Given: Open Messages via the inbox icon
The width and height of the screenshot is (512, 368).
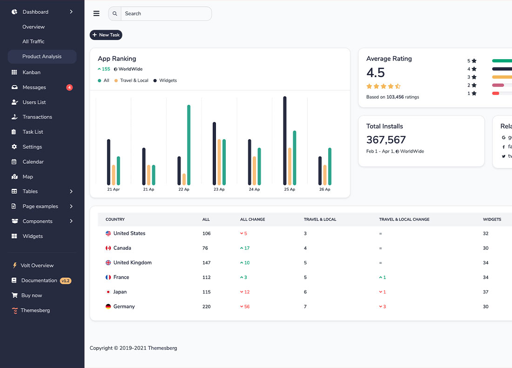Looking at the screenshot, I should point(14,87).
